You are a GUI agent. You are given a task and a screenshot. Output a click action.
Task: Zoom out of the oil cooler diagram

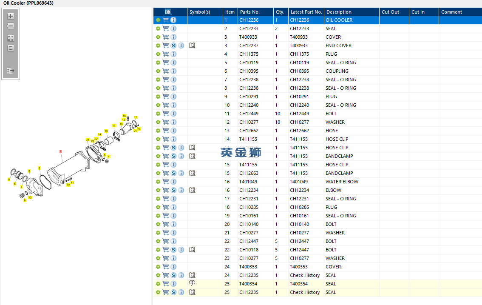(x=11, y=26)
